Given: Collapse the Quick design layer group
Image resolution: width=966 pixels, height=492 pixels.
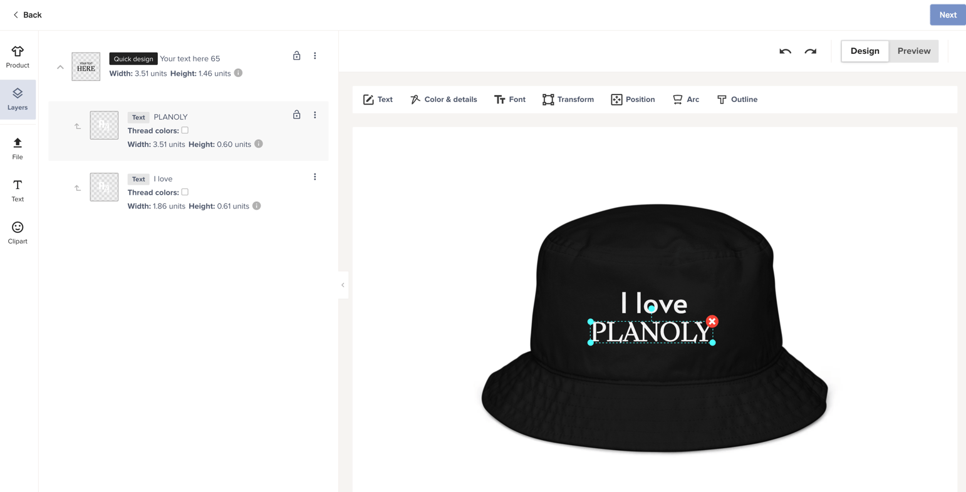Looking at the screenshot, I should coord(60,67).
